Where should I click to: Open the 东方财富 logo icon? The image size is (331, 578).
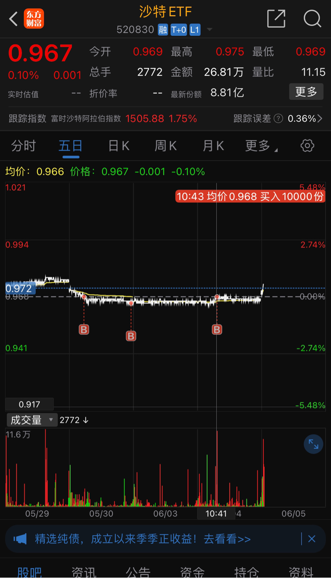tap(34, 19)
